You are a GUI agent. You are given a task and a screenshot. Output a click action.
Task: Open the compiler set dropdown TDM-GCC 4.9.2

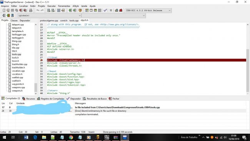148,10
